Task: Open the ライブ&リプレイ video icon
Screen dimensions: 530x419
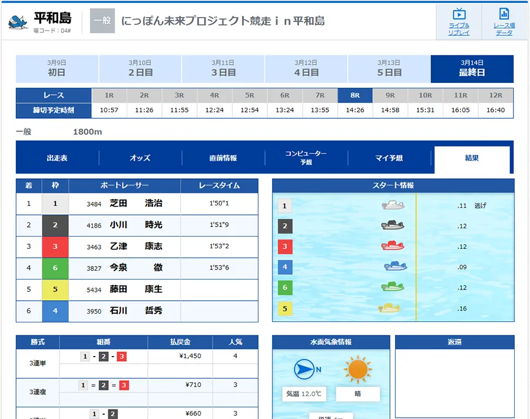Action: [x=459, y=14]
